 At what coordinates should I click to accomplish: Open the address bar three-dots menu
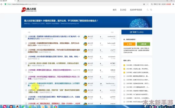(147, 4)
